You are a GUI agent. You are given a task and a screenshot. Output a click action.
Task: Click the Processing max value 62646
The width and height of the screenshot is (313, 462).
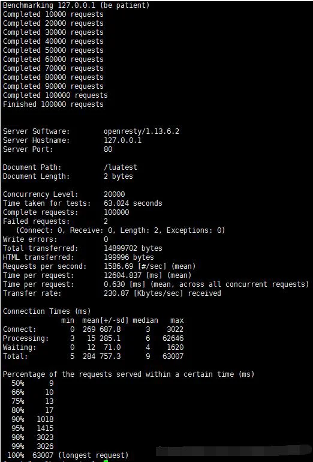[x=173, y=338]
